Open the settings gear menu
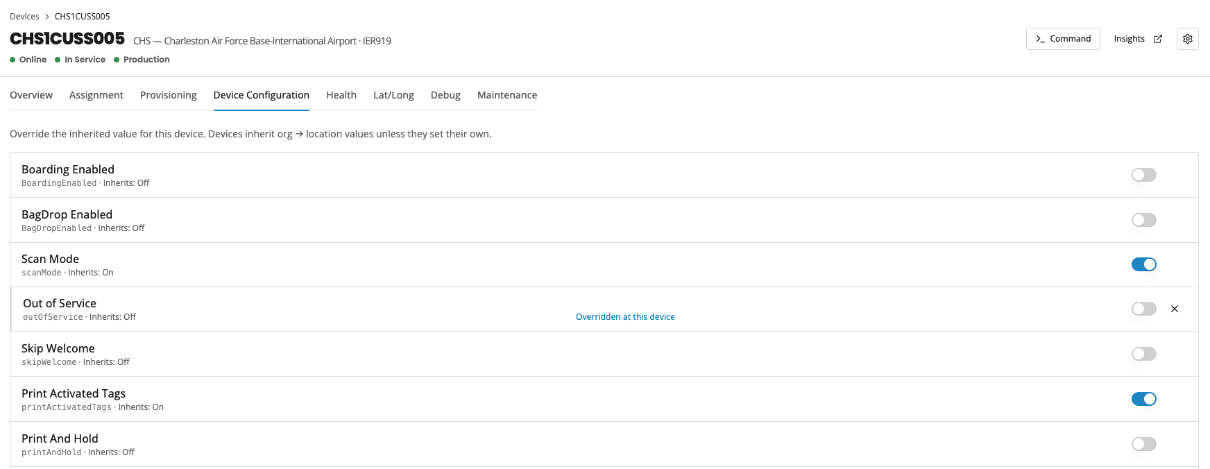1210x469 pixels. 1188,39
